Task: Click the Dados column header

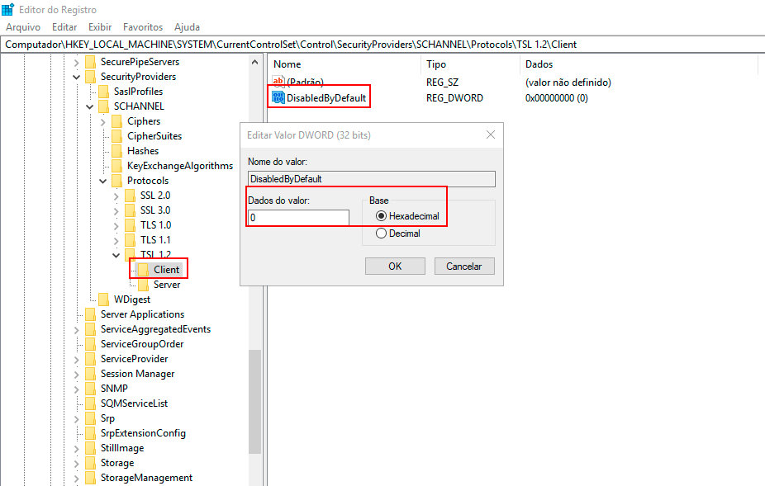Action: click(539, 64)
